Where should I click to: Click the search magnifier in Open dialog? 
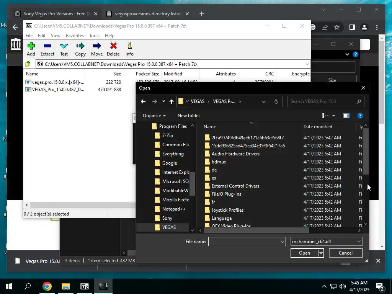pyautogui.click(x=359, y=101)
